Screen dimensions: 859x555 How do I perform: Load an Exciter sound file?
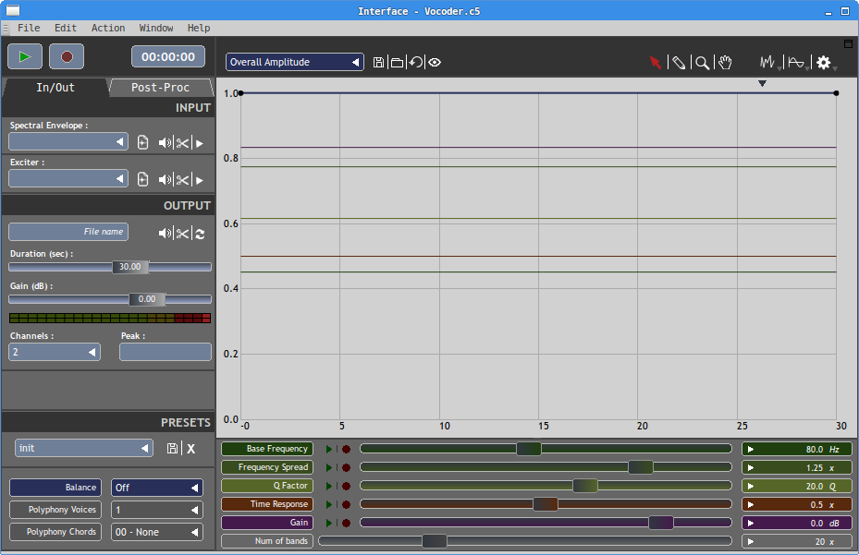[x=143, y=179]
